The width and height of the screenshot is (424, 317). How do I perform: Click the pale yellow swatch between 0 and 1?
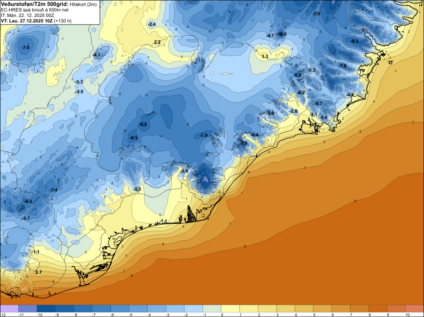pyautogui.click(x=230, y=309)
